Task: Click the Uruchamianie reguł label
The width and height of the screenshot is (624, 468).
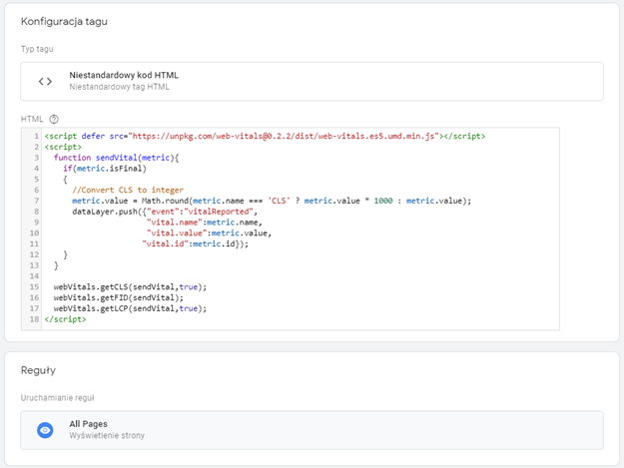Action: [x=58, y=397]
